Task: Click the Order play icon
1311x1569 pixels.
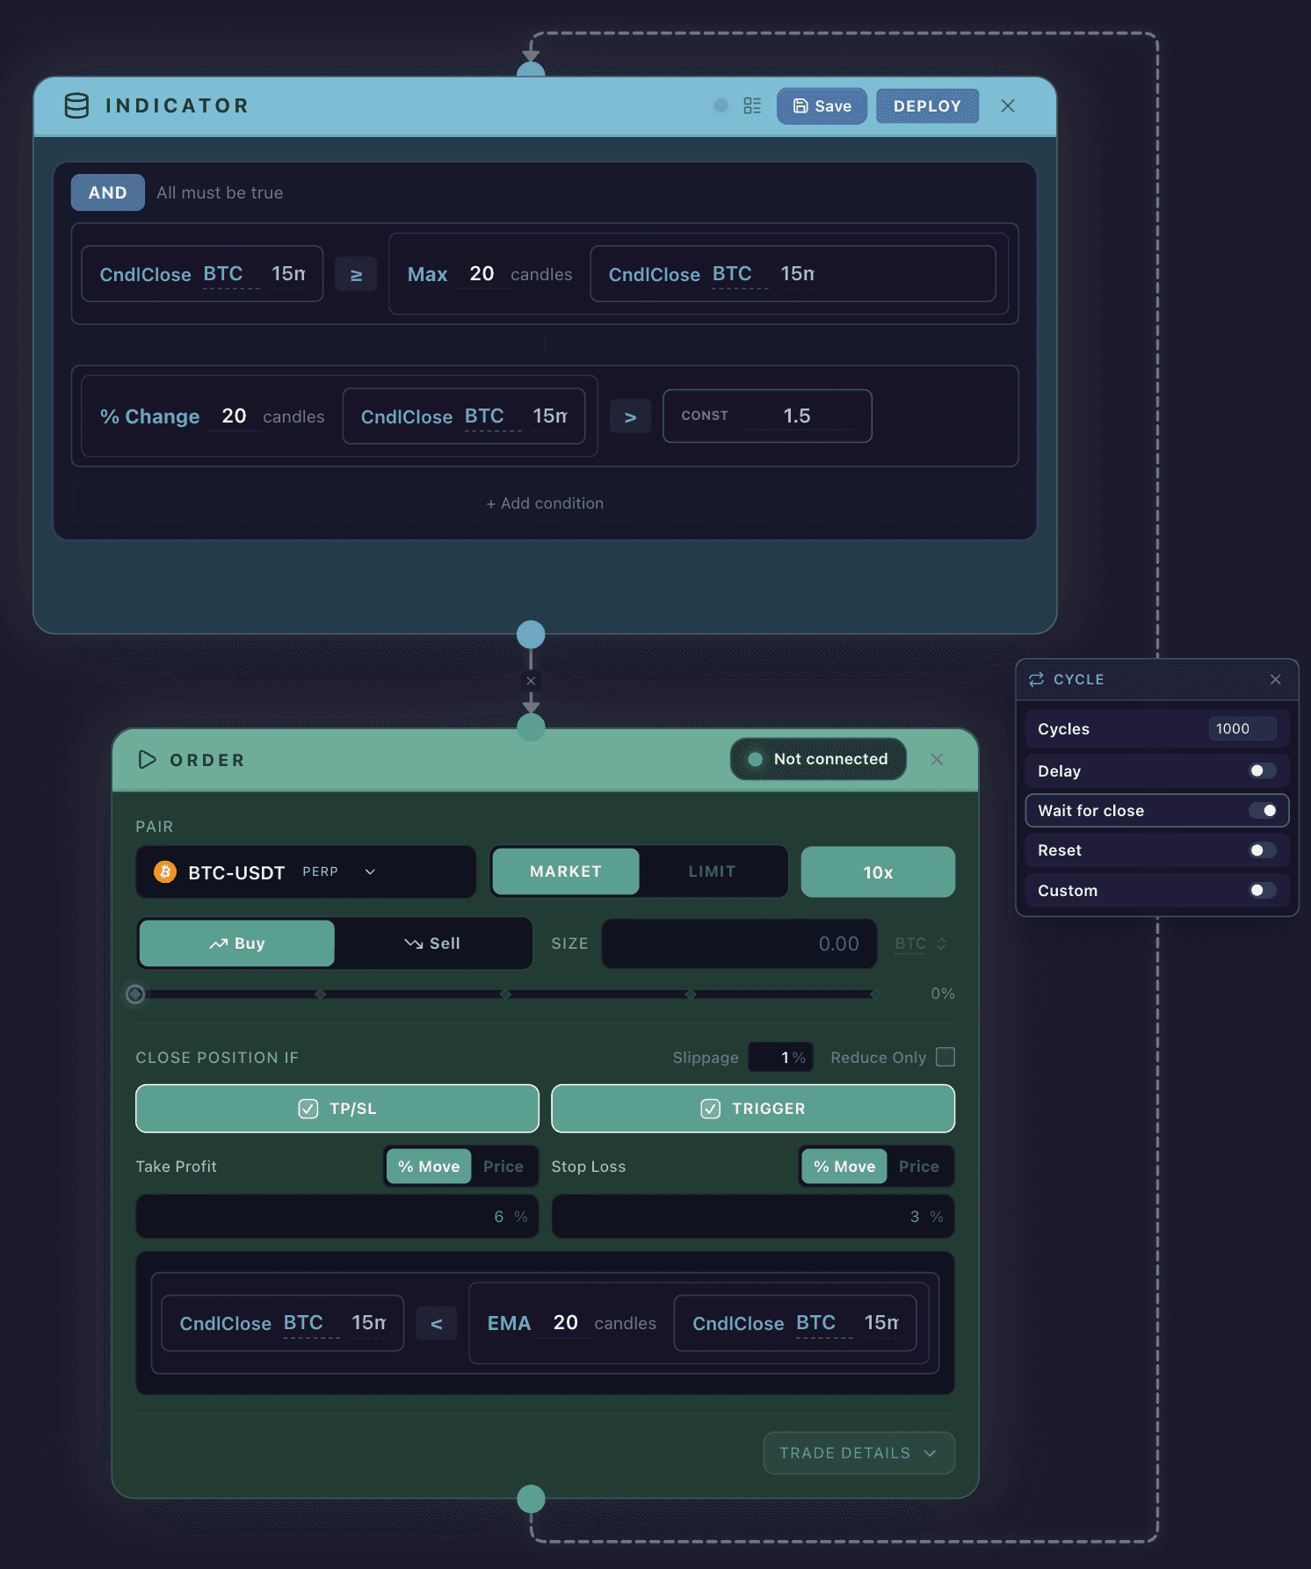Action: point(147,760)
